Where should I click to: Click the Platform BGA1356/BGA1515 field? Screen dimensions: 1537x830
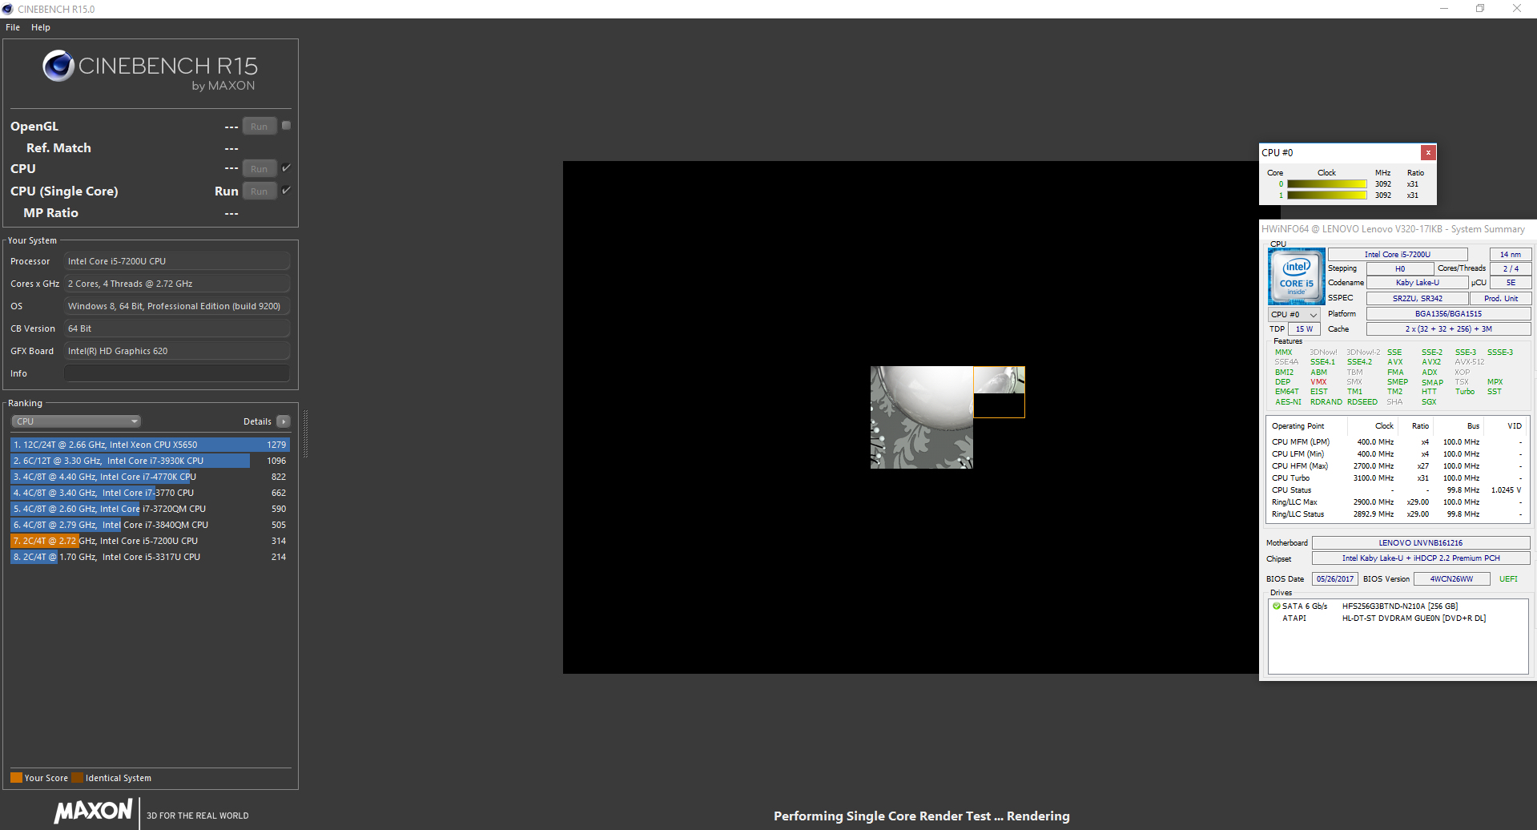click(x=1448, y=314)
